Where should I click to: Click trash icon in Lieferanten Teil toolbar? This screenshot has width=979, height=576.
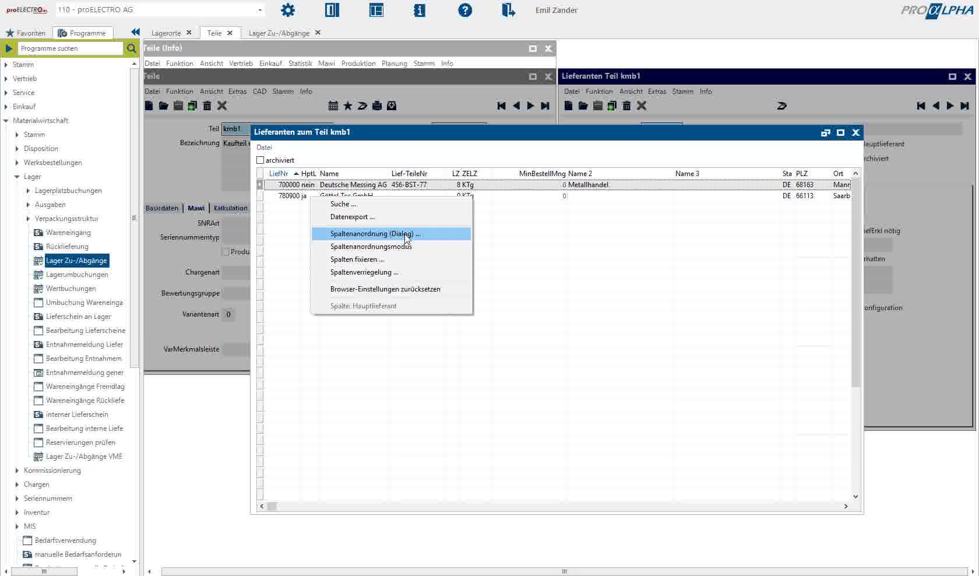(x=626, y=106)
